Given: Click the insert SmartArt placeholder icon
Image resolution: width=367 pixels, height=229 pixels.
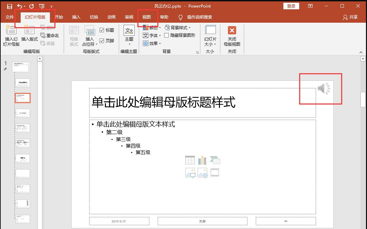Looking at the screenshot, I should point(215,160).
